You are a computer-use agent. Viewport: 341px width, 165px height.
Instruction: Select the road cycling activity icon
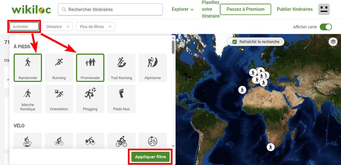tap(59, 141)
